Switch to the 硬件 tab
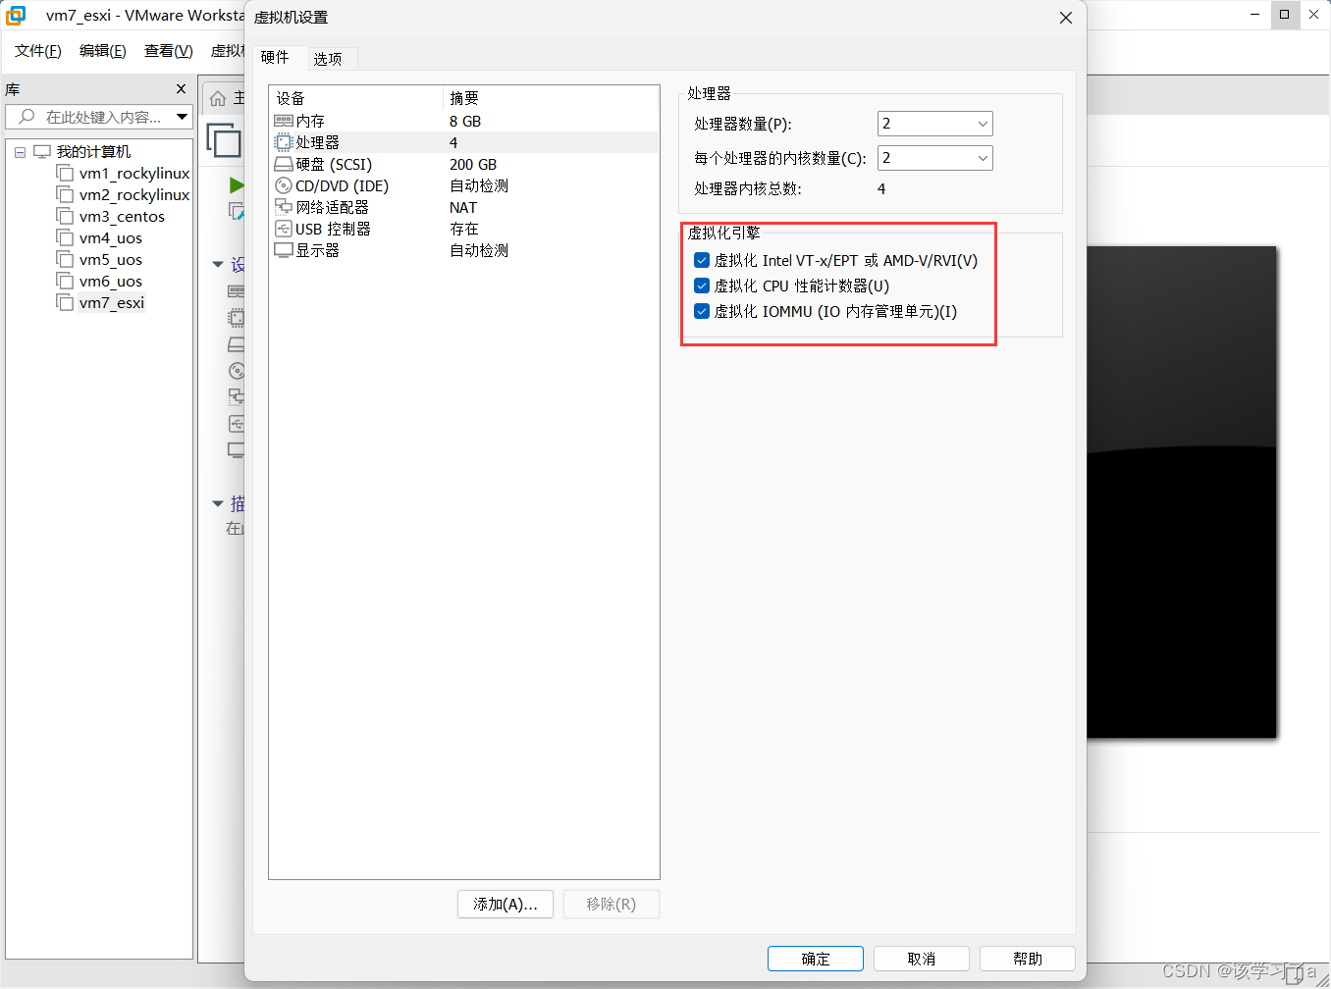The image size is (1331, 989). tap(276, 58)
